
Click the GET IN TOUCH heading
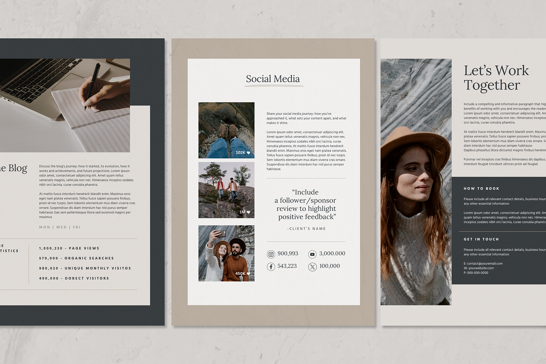coord(481,239)
